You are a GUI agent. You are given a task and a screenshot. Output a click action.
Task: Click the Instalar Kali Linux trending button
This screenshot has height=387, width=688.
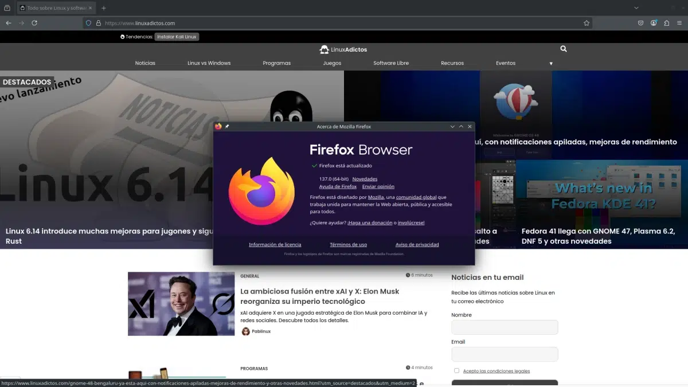(177, 36)
